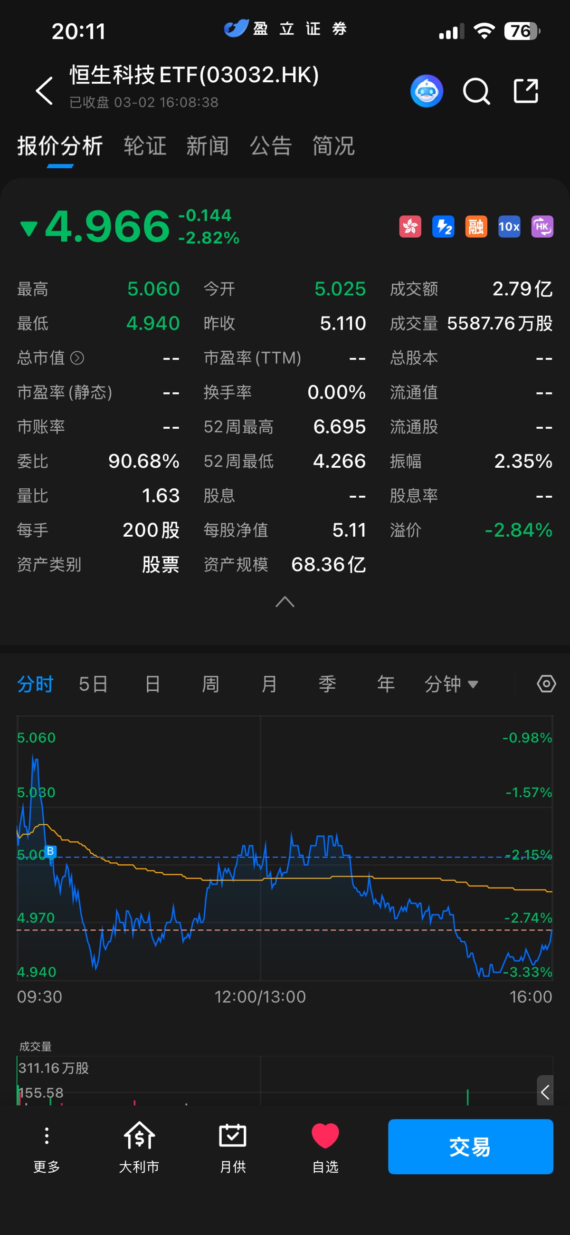Image resolution: width=570 pixels, height=1235 pixels.
Task: Select the 5日 chart period
Action: (x=93, y=684)
